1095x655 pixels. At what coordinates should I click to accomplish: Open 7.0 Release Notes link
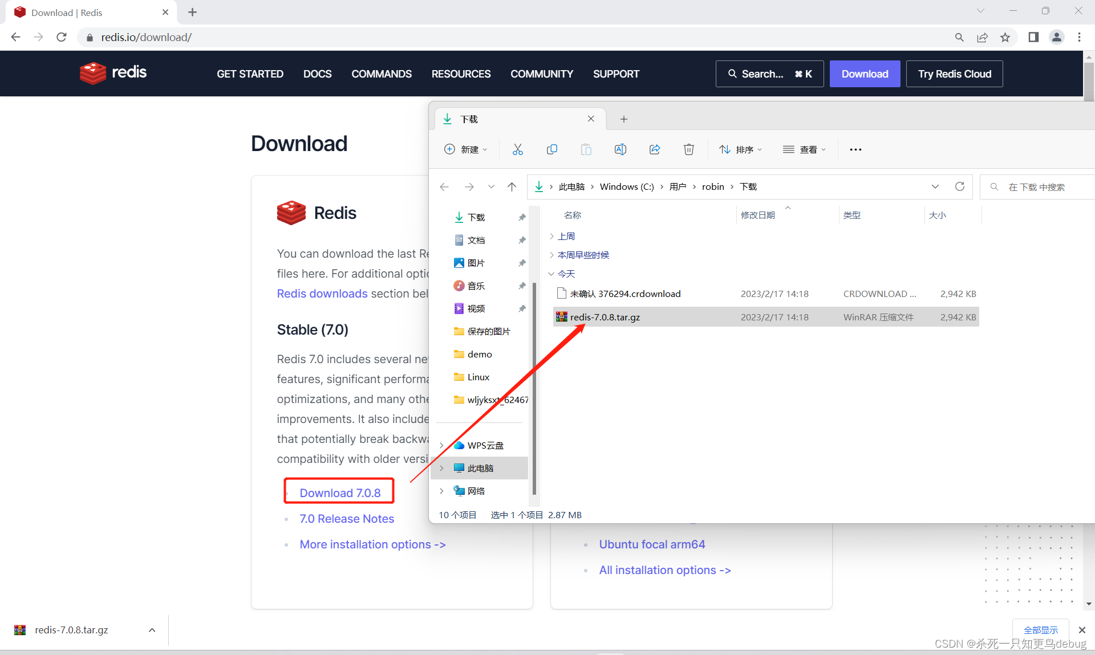[x=347, y=519]
